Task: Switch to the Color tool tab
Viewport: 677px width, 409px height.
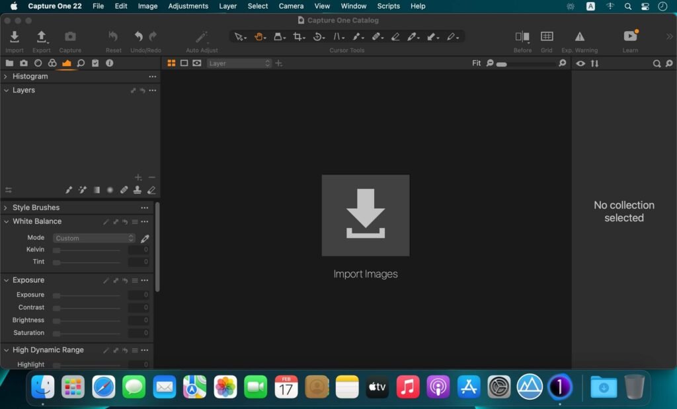Action: [53, 63]
